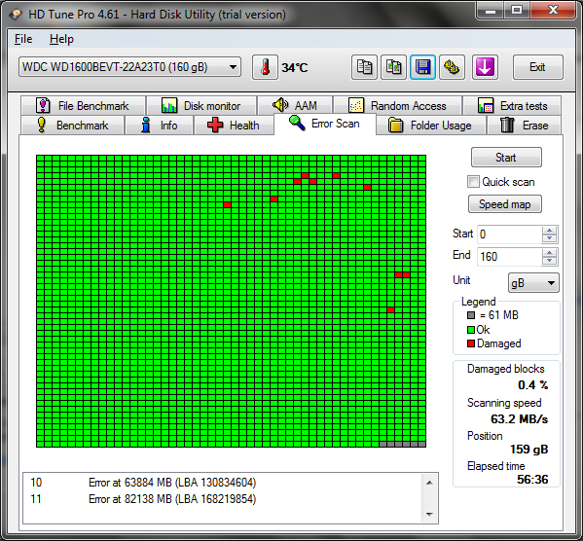Image resolution: width=583 pixels, height=541 pixels.
Task: Click the thermometer temperature icon
Action: [265, 67]
